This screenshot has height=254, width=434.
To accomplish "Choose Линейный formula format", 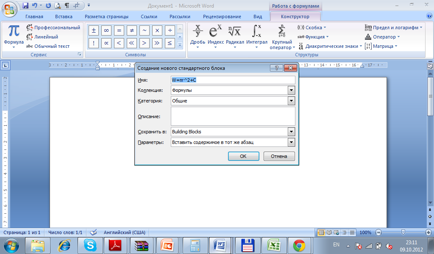I will [42, 37].
